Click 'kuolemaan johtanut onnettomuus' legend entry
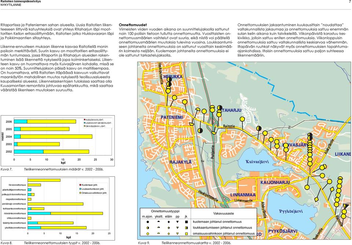Viewport: 352px width, 245px height. pyautogui.click(x=217, y=222)
